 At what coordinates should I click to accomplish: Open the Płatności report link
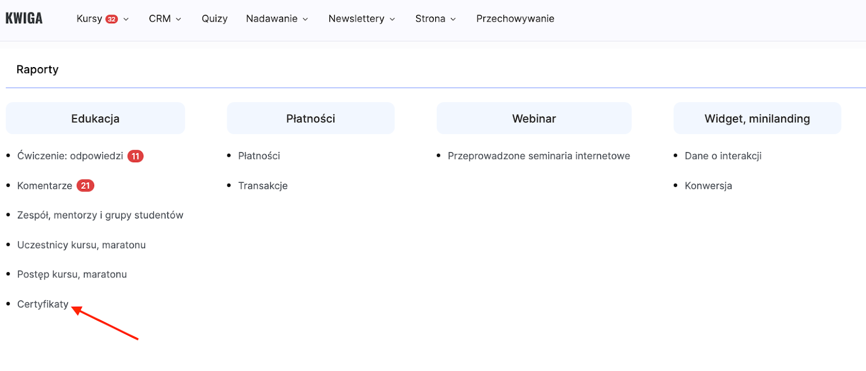(x=259, y=156)
